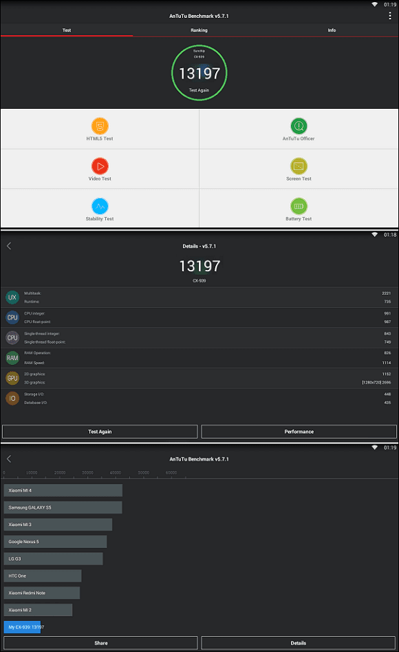This screenshot has width=399, height=652.
Task: Tap the Wi-Fi icon above Details screen
Action: (374, 235)
